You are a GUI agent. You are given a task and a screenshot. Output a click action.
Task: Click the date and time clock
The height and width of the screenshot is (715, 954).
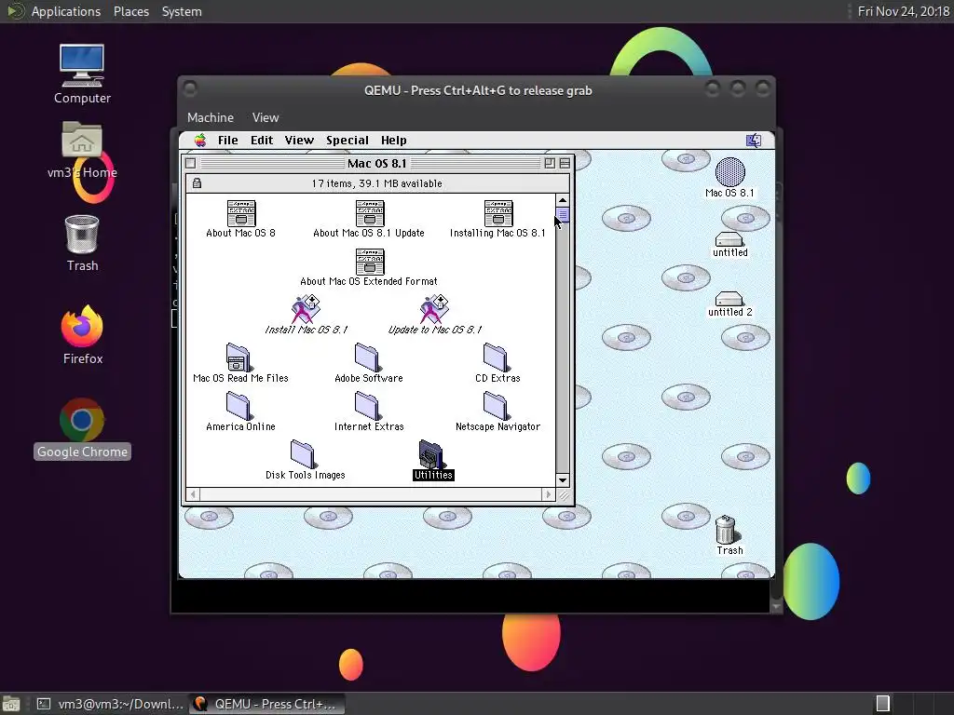tap(904, 11)
